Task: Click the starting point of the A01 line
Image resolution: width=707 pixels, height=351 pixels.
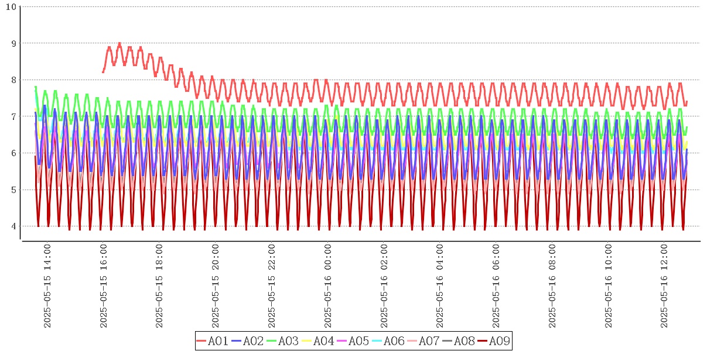Action: click(x=103, y=72)
